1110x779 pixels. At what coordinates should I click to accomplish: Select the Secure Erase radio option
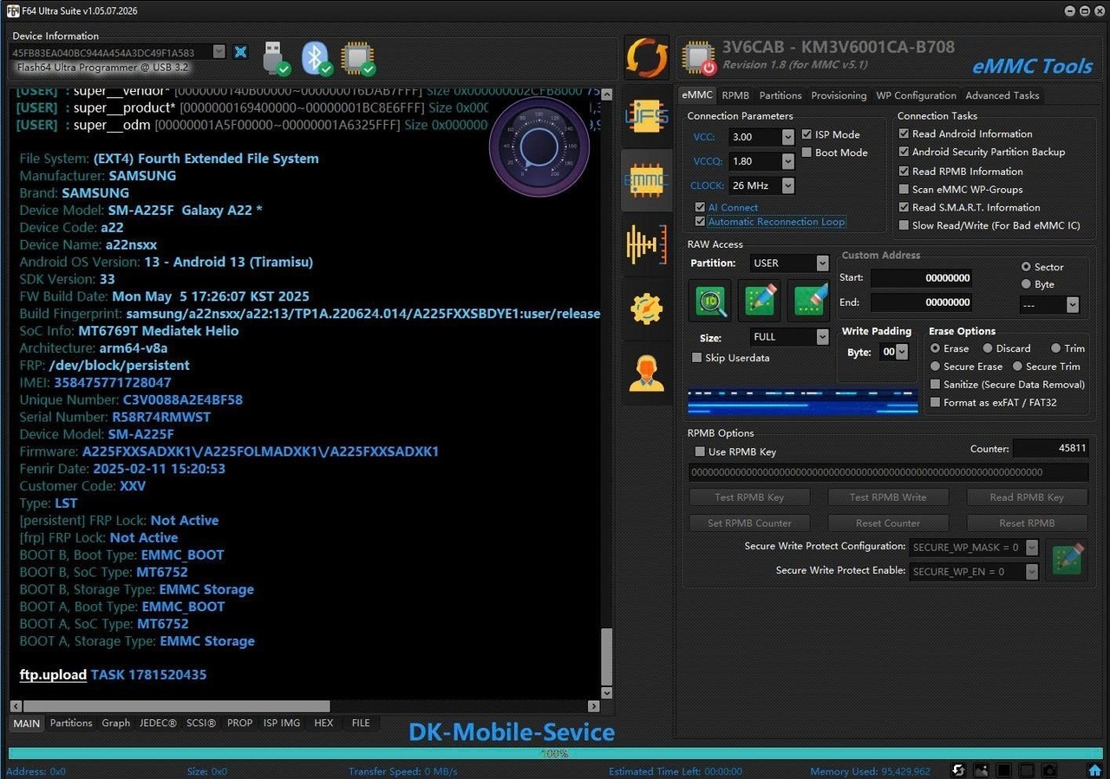tap(936, 367)
